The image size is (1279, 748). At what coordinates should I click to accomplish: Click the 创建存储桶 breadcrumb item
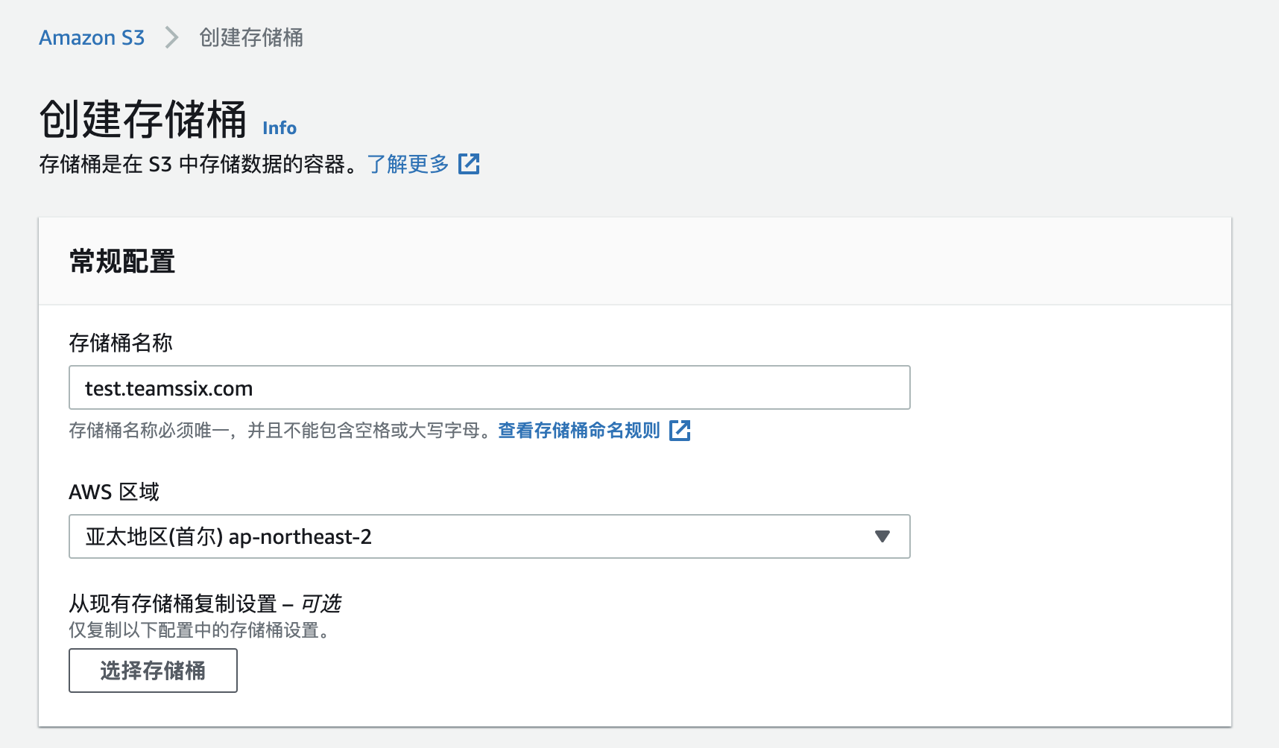click(250, 37)
